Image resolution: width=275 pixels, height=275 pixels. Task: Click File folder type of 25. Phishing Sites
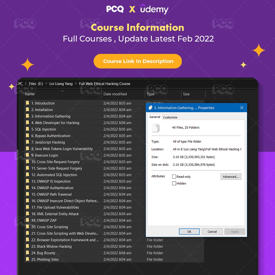(x=155, y=259)
